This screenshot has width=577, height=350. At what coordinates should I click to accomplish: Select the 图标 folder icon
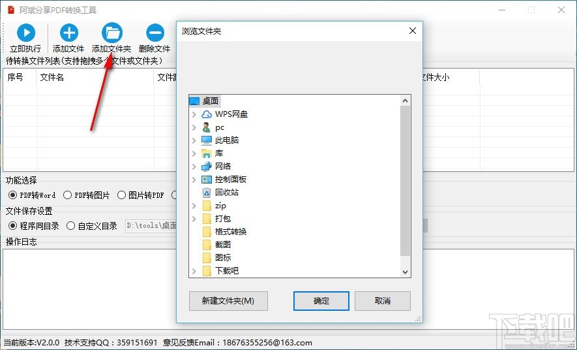tap(207, 257)
